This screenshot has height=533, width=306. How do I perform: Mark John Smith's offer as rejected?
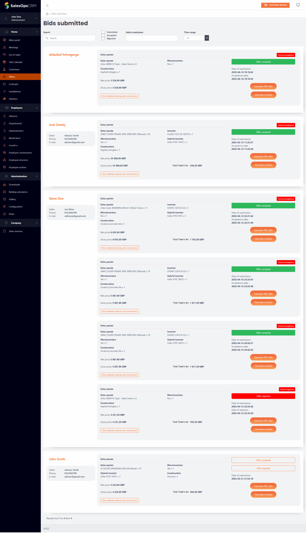[x=263, y=468]
